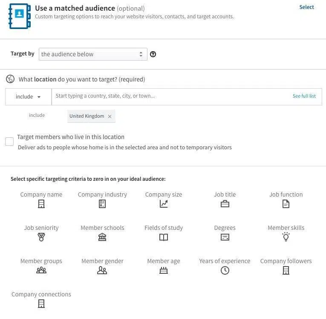Expand the include location dropdown

click(x=28, y=97)
